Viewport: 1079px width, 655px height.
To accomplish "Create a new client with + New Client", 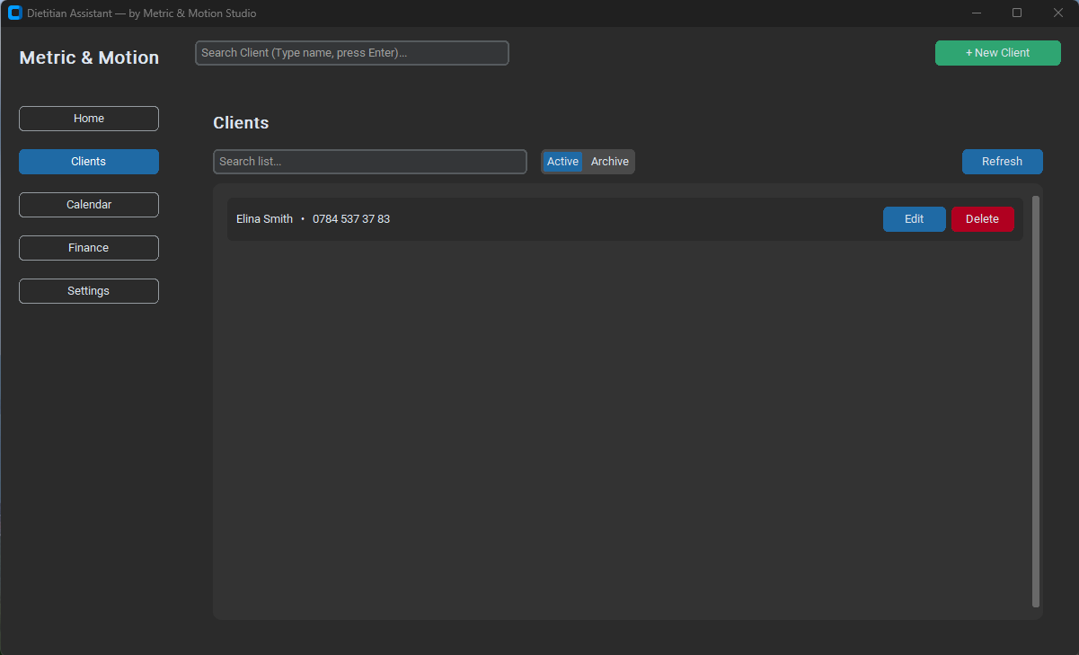I will [998, 53].
